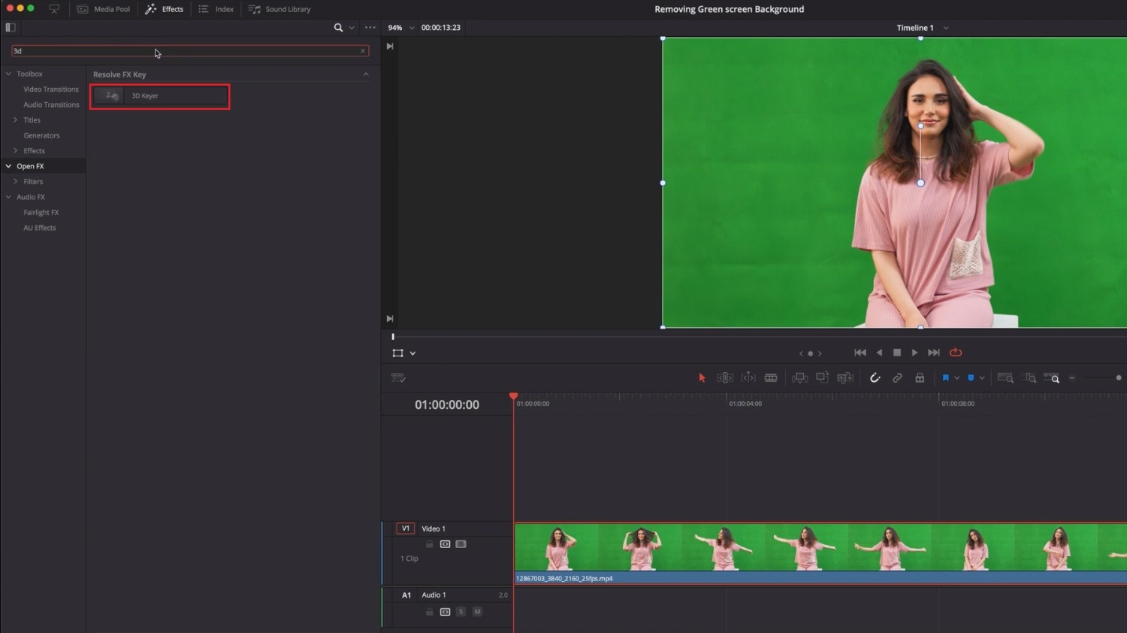The height and width of the screenshot is (633, 1127).
Task: Toggle the linked selection chain icon
Action: pyautogui.click(x=897, y=378)
